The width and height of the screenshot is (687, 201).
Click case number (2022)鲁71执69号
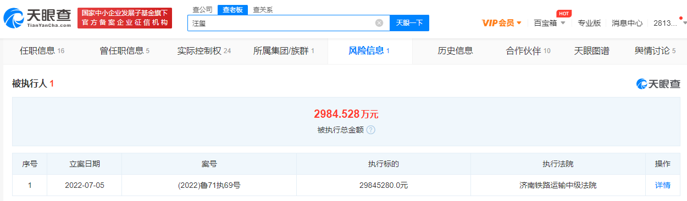tap(209, 185)
